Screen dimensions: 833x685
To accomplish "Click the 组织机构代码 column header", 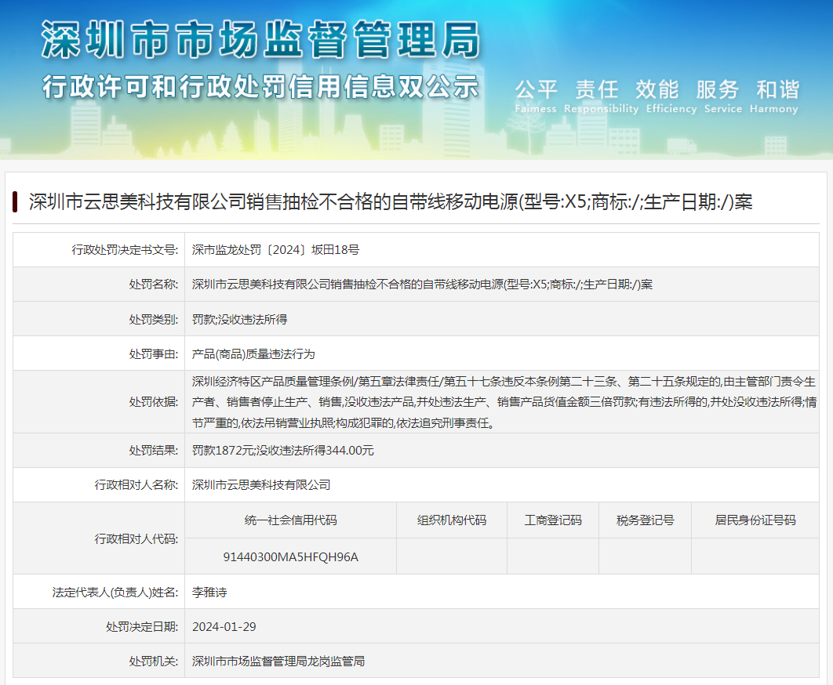I will [x=452, y=520].
